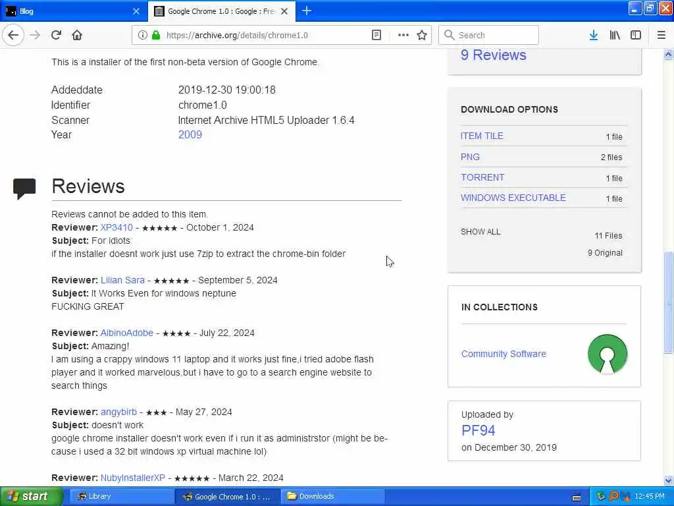Go back using the browser back arrow
Viewport: 674px width, 506px height.
[x=13, y=36]
